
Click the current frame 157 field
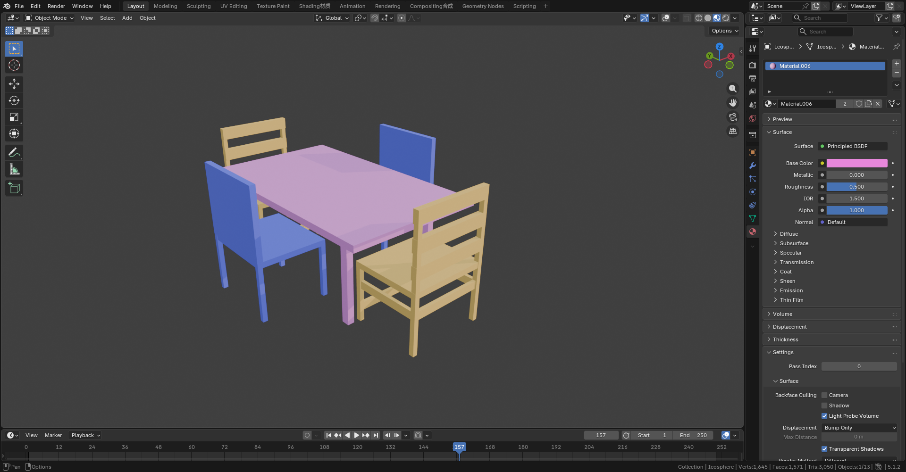click(x=601, y=435)
